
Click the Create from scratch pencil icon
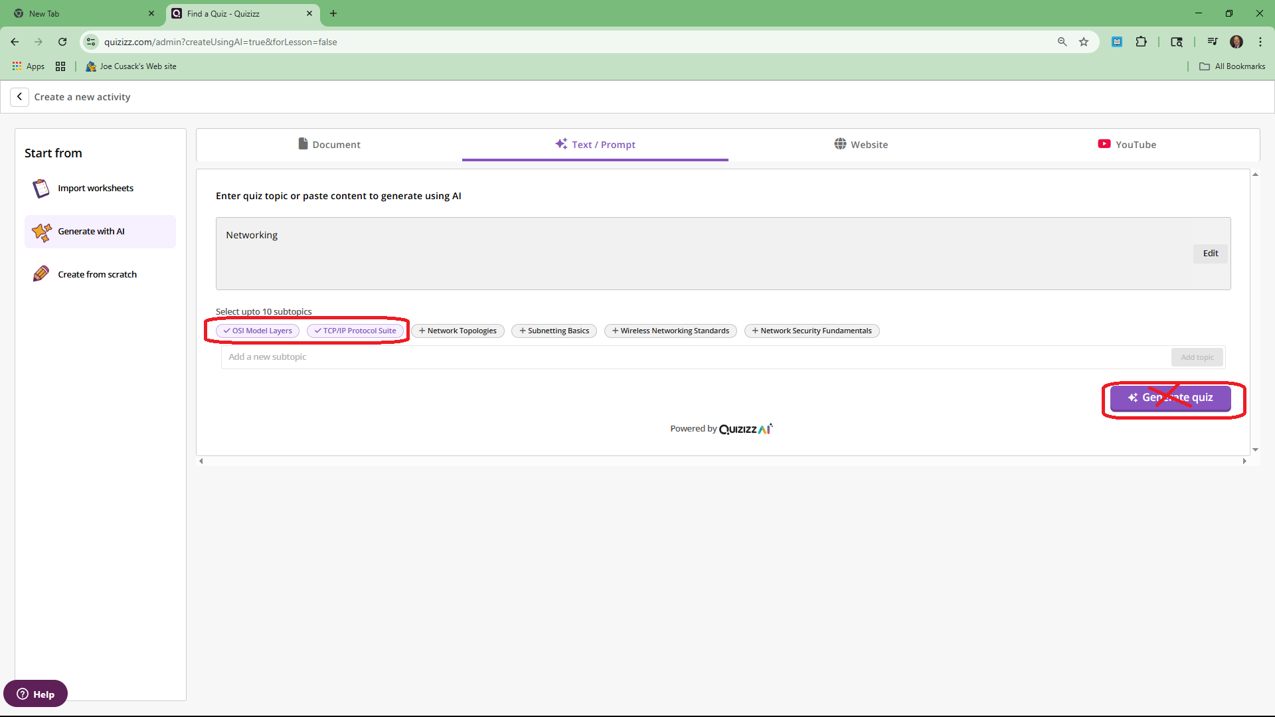pyautogui.click(x=41, y=274)
